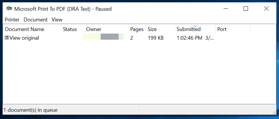Screen dimensions: 279x119
Task: Open the Document menu
Action: coord(36,20)
